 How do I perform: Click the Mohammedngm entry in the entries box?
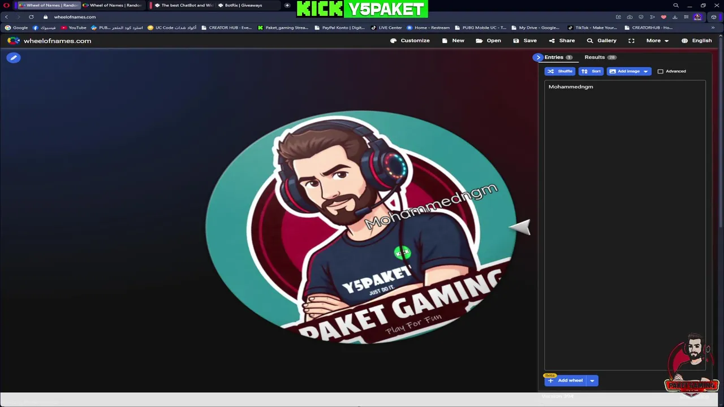pos(571,86)
